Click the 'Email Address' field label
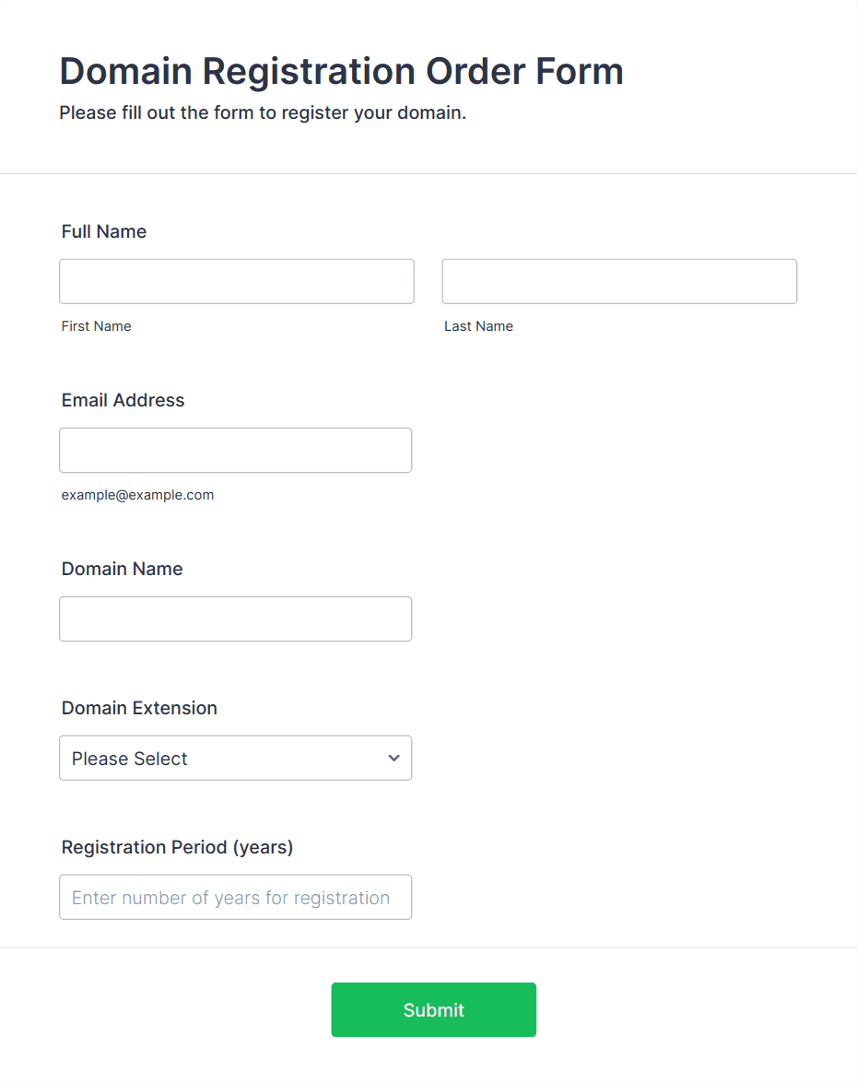 123,400
